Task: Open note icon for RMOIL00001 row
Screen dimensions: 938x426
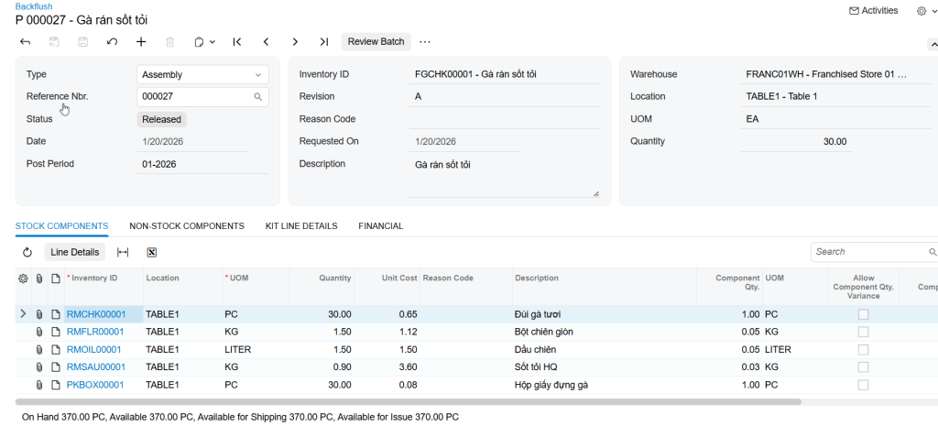Action: (x=56, y=349)
